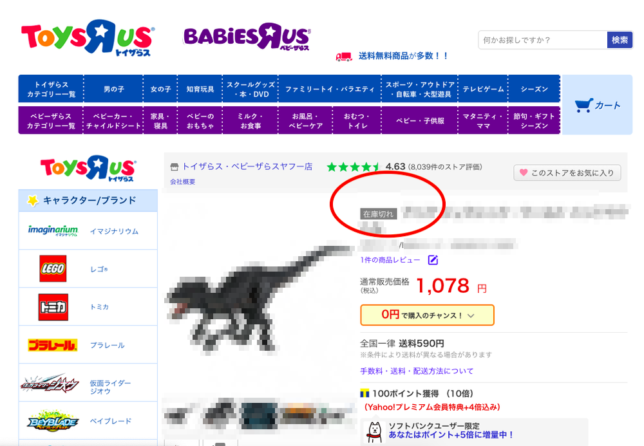Open the 知育玩具 category menu
The width and height of the screenshot is (644, 446).
pyautogui.click(x=200, y=89)
